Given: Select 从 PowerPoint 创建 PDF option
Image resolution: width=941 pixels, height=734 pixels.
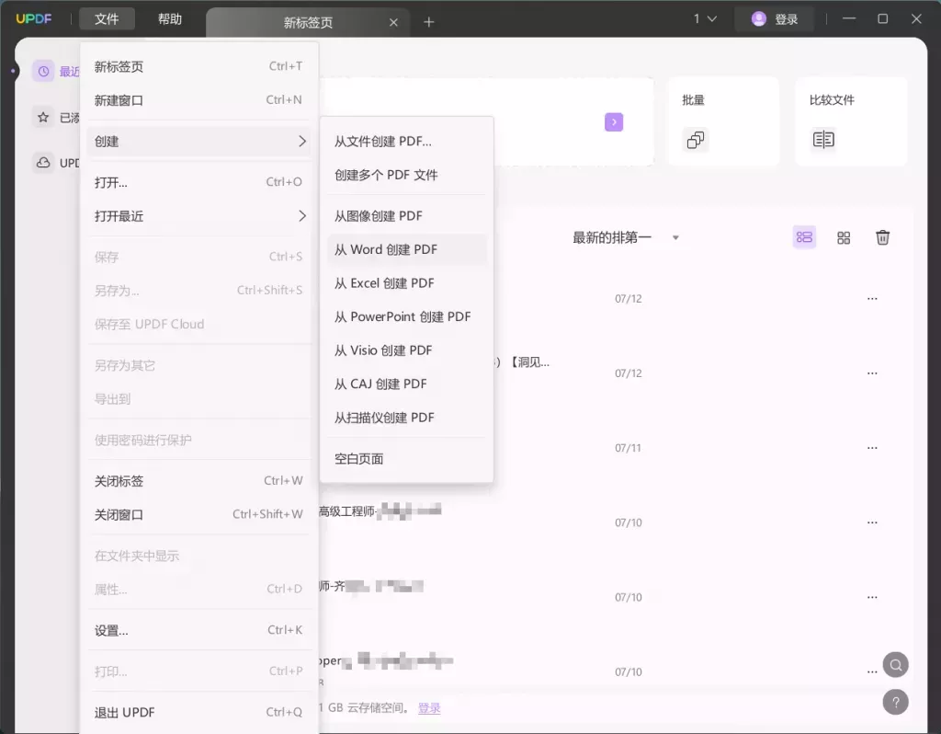Looking at the screenshot, I should [406, 316].
